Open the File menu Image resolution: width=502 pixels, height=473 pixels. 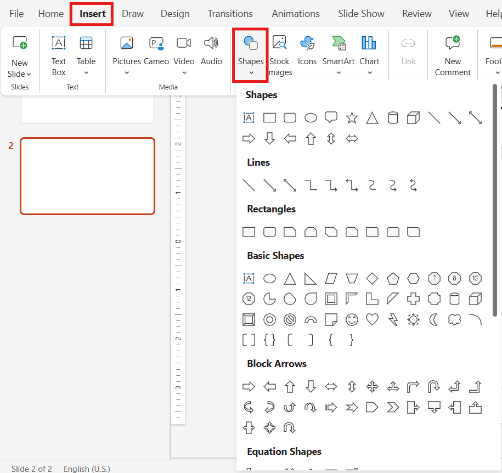tap(16, 14)
